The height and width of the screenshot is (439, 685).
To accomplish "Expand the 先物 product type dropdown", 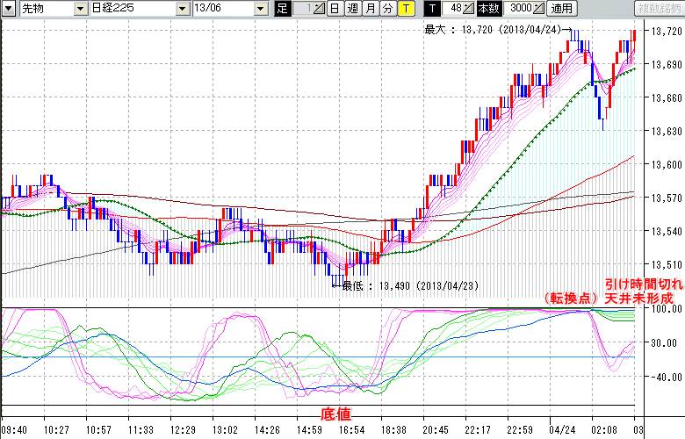I will pyautogui.click(x=80, y=9).
